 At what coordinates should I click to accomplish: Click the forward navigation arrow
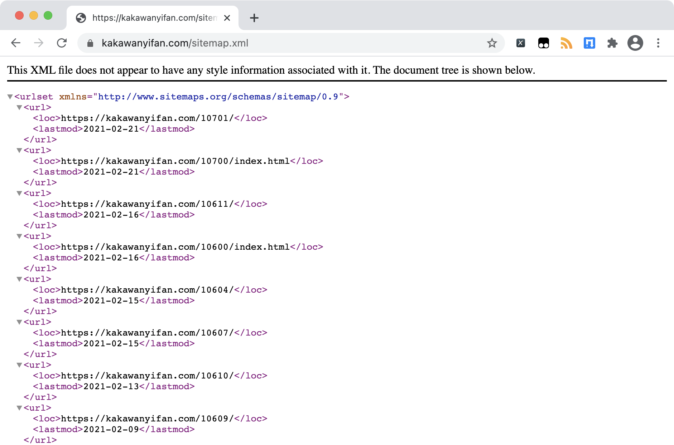(x=39, y=43)
